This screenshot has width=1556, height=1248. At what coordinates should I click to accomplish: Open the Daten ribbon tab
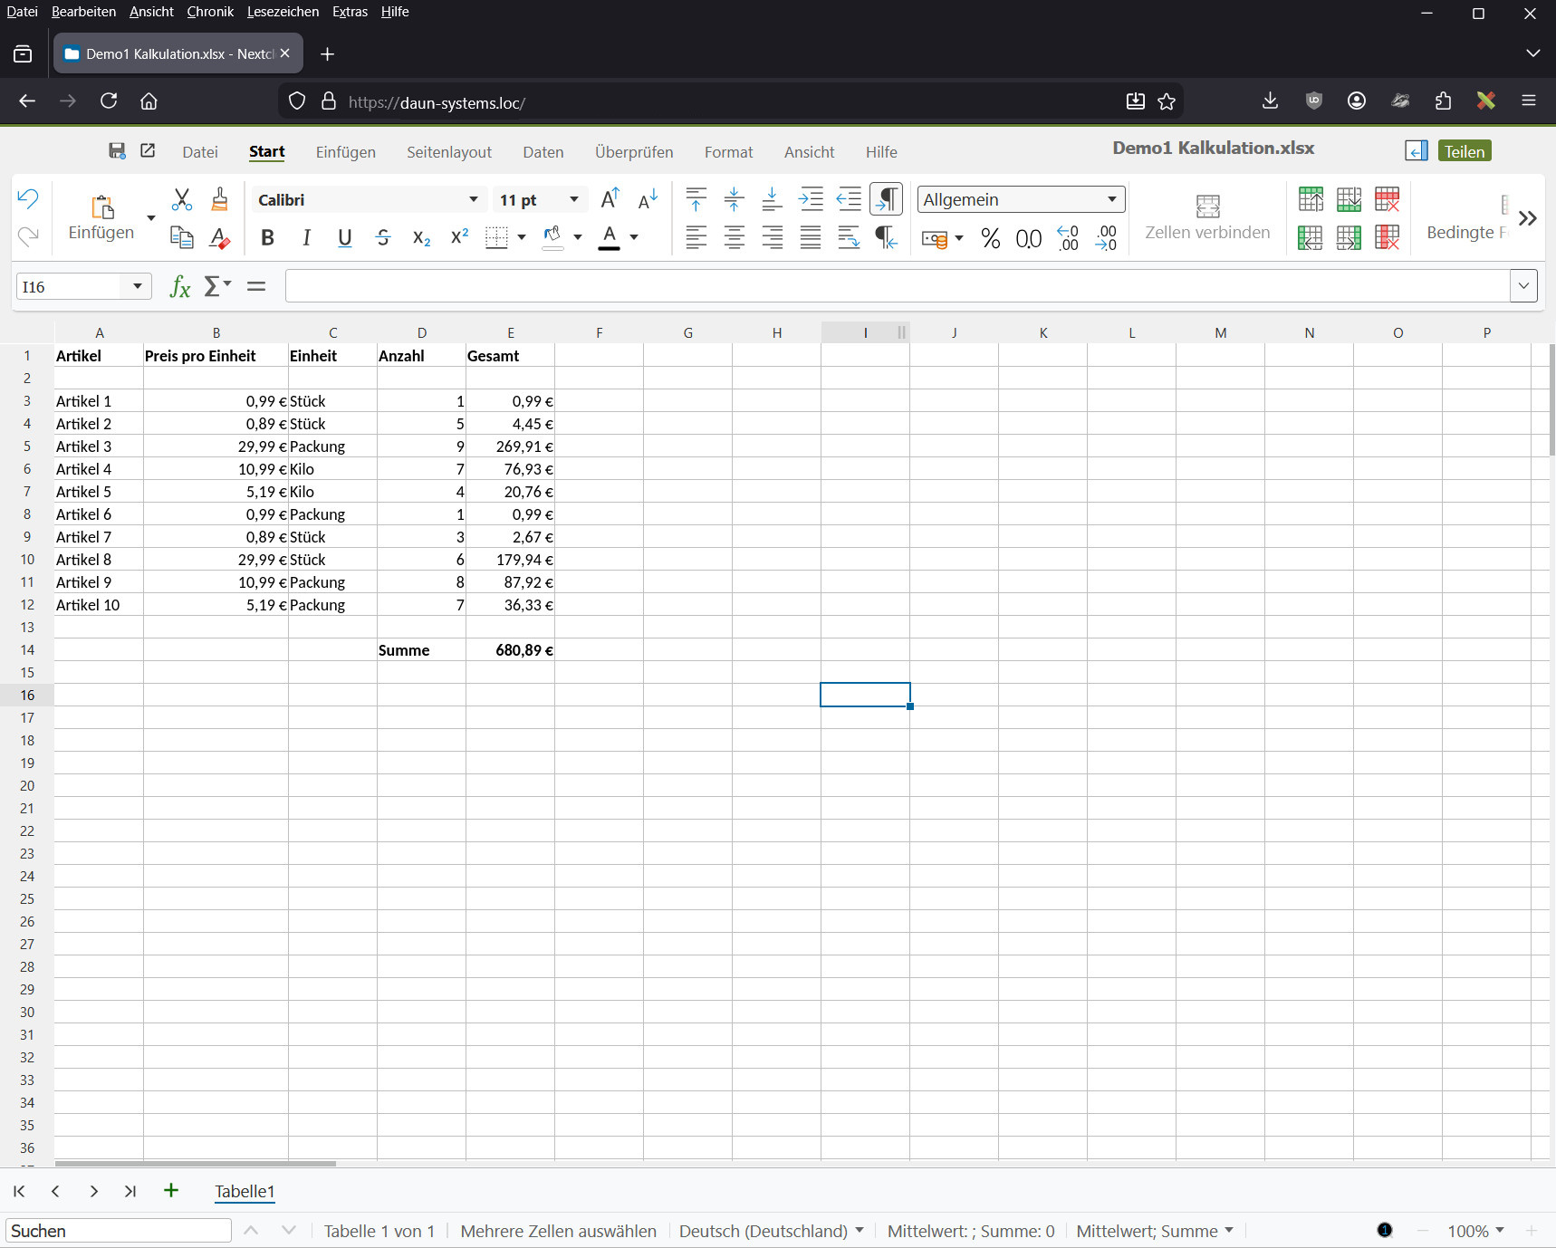click(x=543, y=152)
